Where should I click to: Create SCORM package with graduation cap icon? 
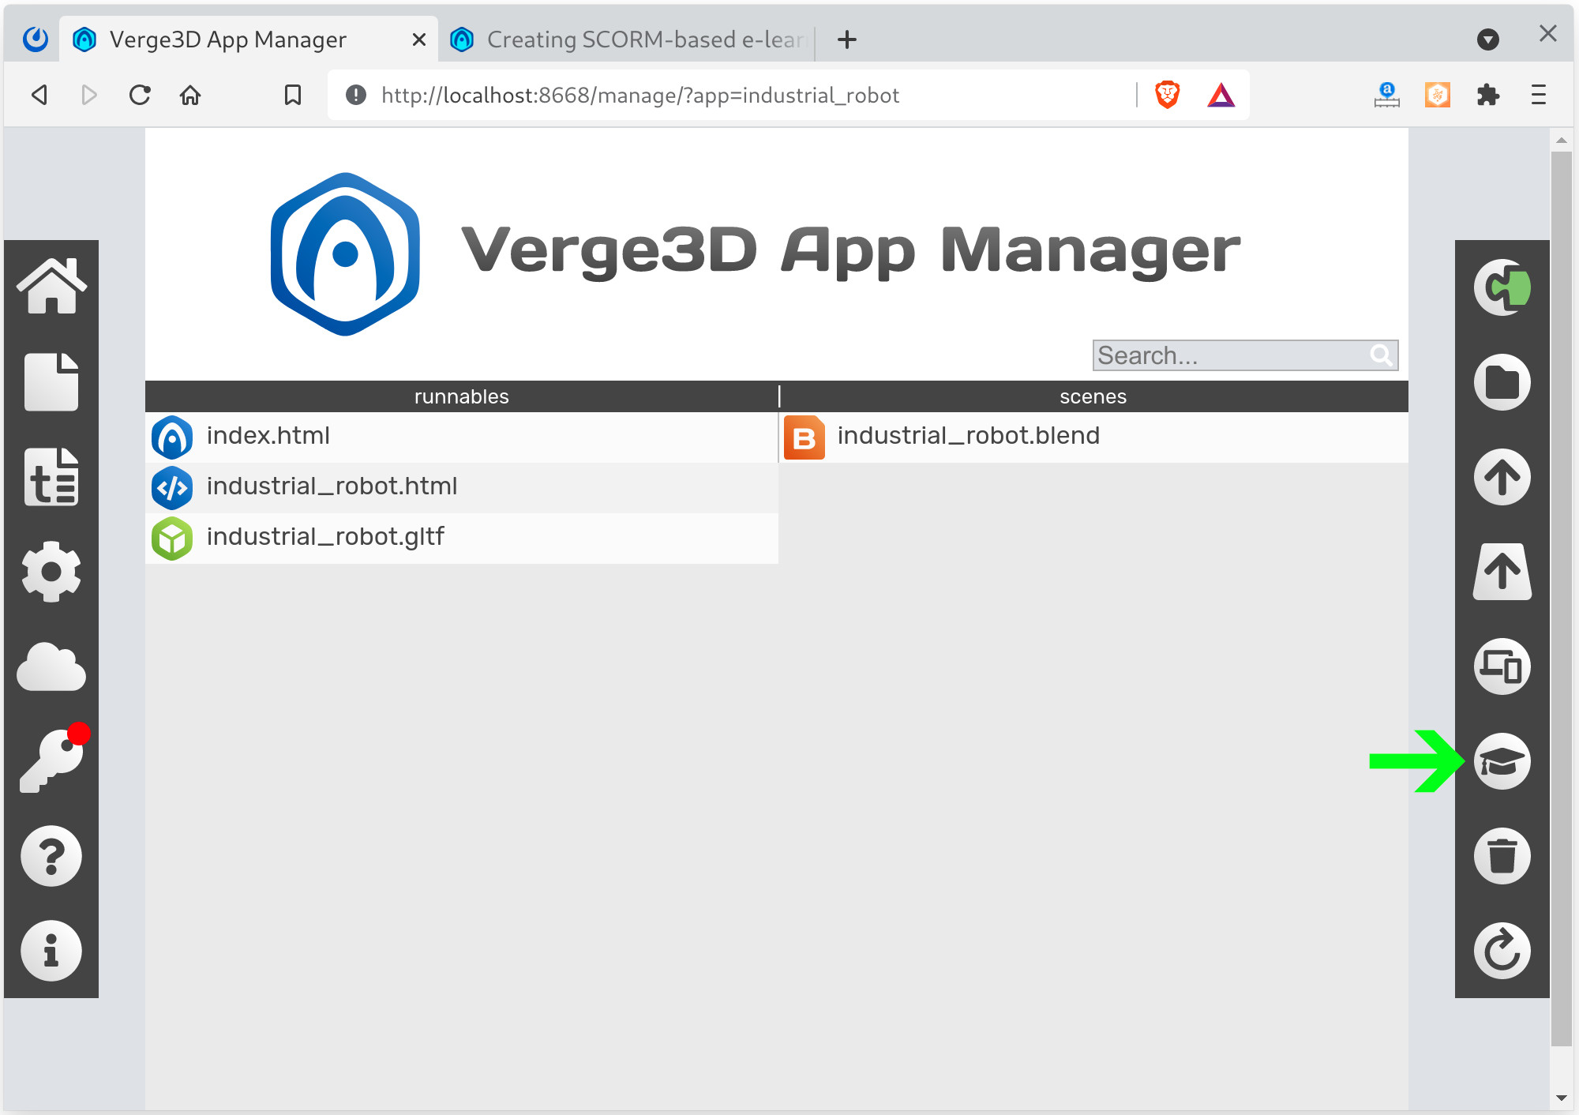point(1502,761)
